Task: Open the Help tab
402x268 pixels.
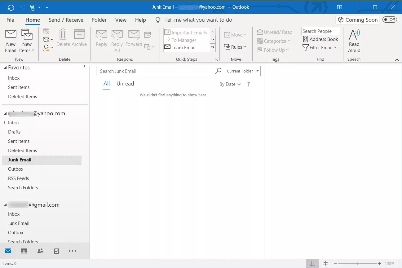Action: (140, 20)
